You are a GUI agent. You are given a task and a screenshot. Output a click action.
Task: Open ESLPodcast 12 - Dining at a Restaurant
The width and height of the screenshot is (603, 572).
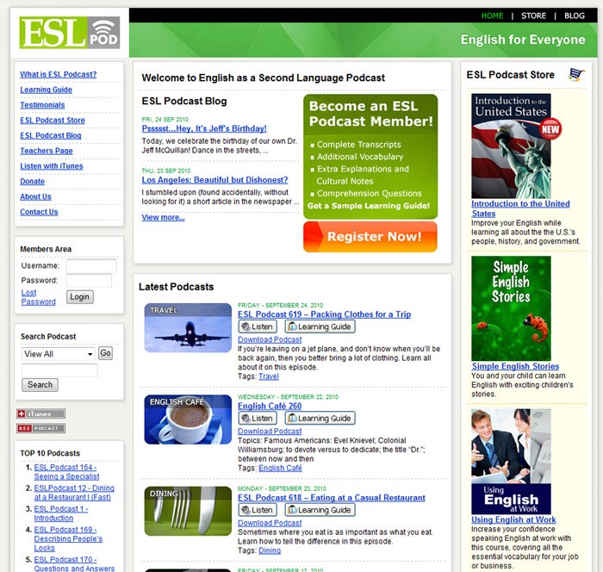click(x=74, y=493)
